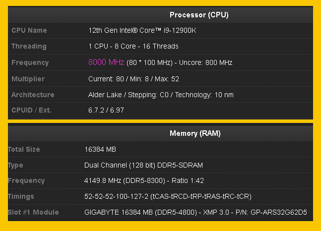
Task: Click the Dual Channel DDR5-SDRAM type value
Action: pyautogui.click(x=143, y=165)
